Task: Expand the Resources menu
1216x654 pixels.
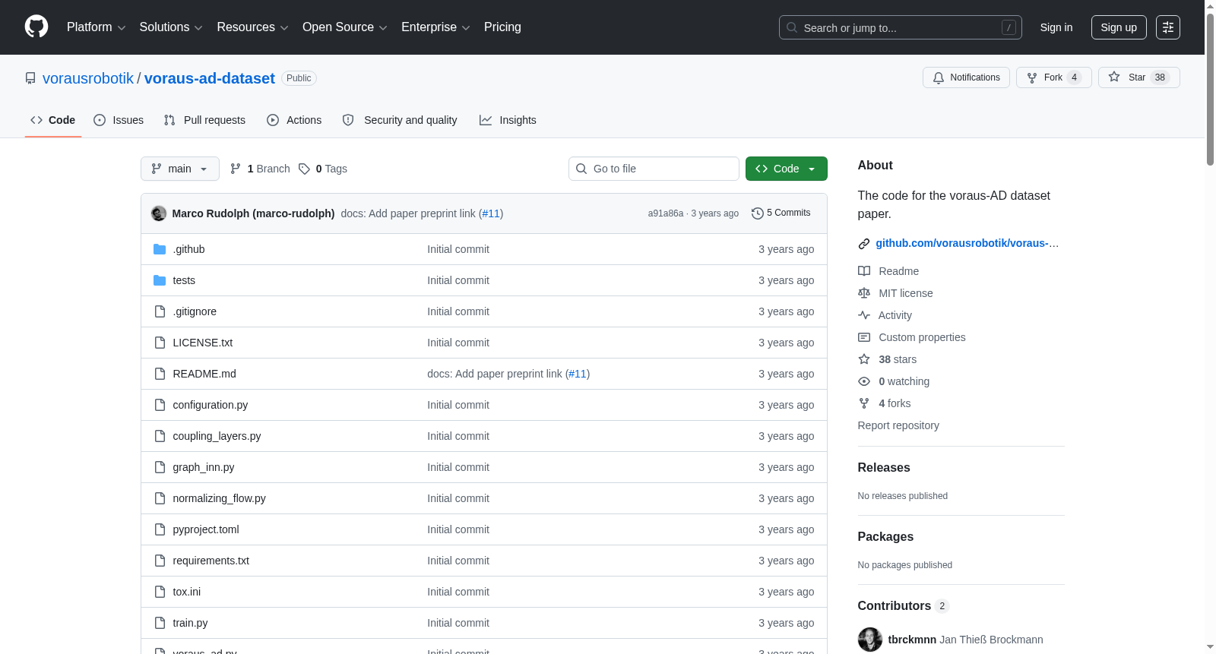Action: [252, 27]
